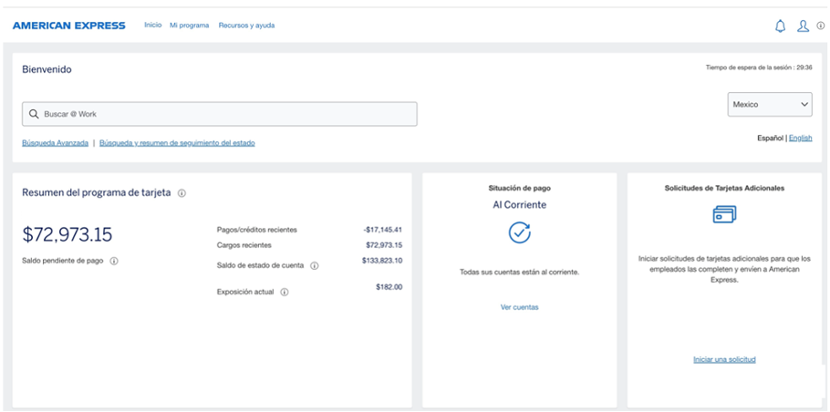The height and width of the screenshot is (412, 830).
Task: Switch language to English
Action: coord(800,138)
